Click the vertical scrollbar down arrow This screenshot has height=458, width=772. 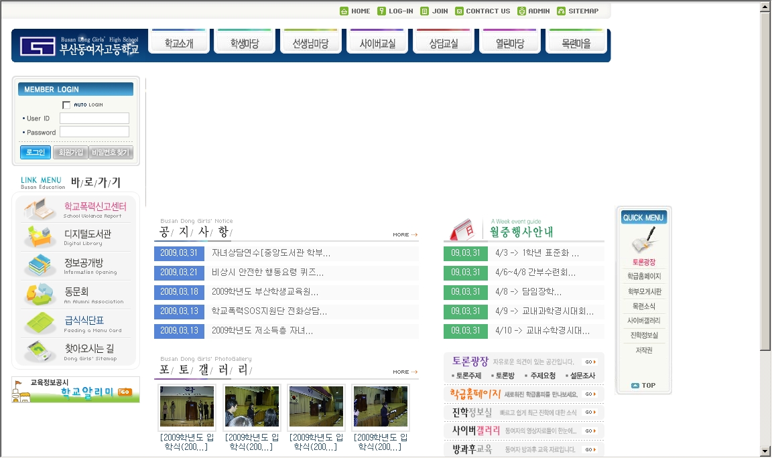pyautogui.click(x=765, y=452)
